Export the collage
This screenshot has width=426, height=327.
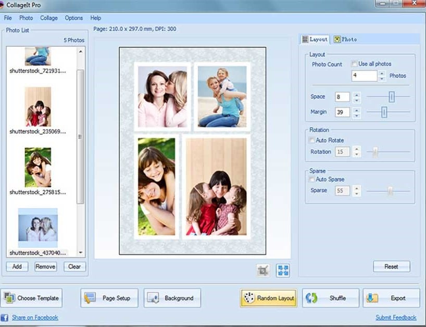click(391, 298)
